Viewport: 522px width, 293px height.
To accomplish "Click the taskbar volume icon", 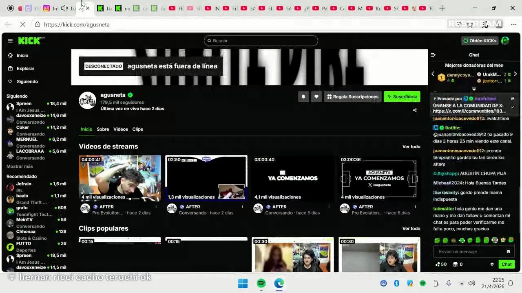I will [x=471, y=283].
